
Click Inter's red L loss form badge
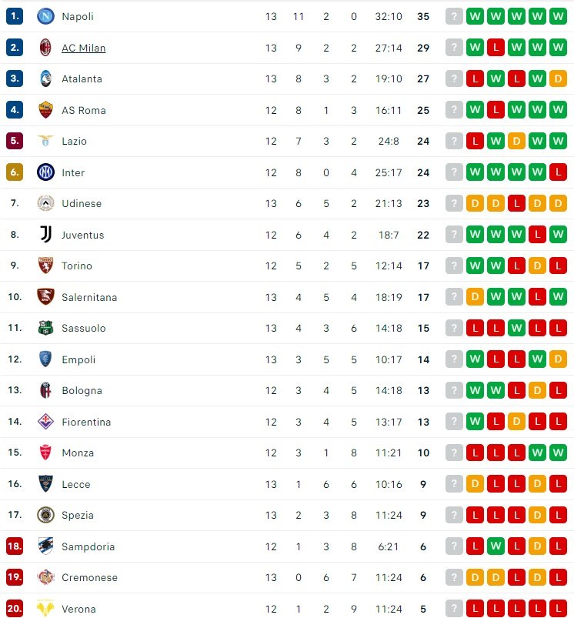(x=559, y=172)
